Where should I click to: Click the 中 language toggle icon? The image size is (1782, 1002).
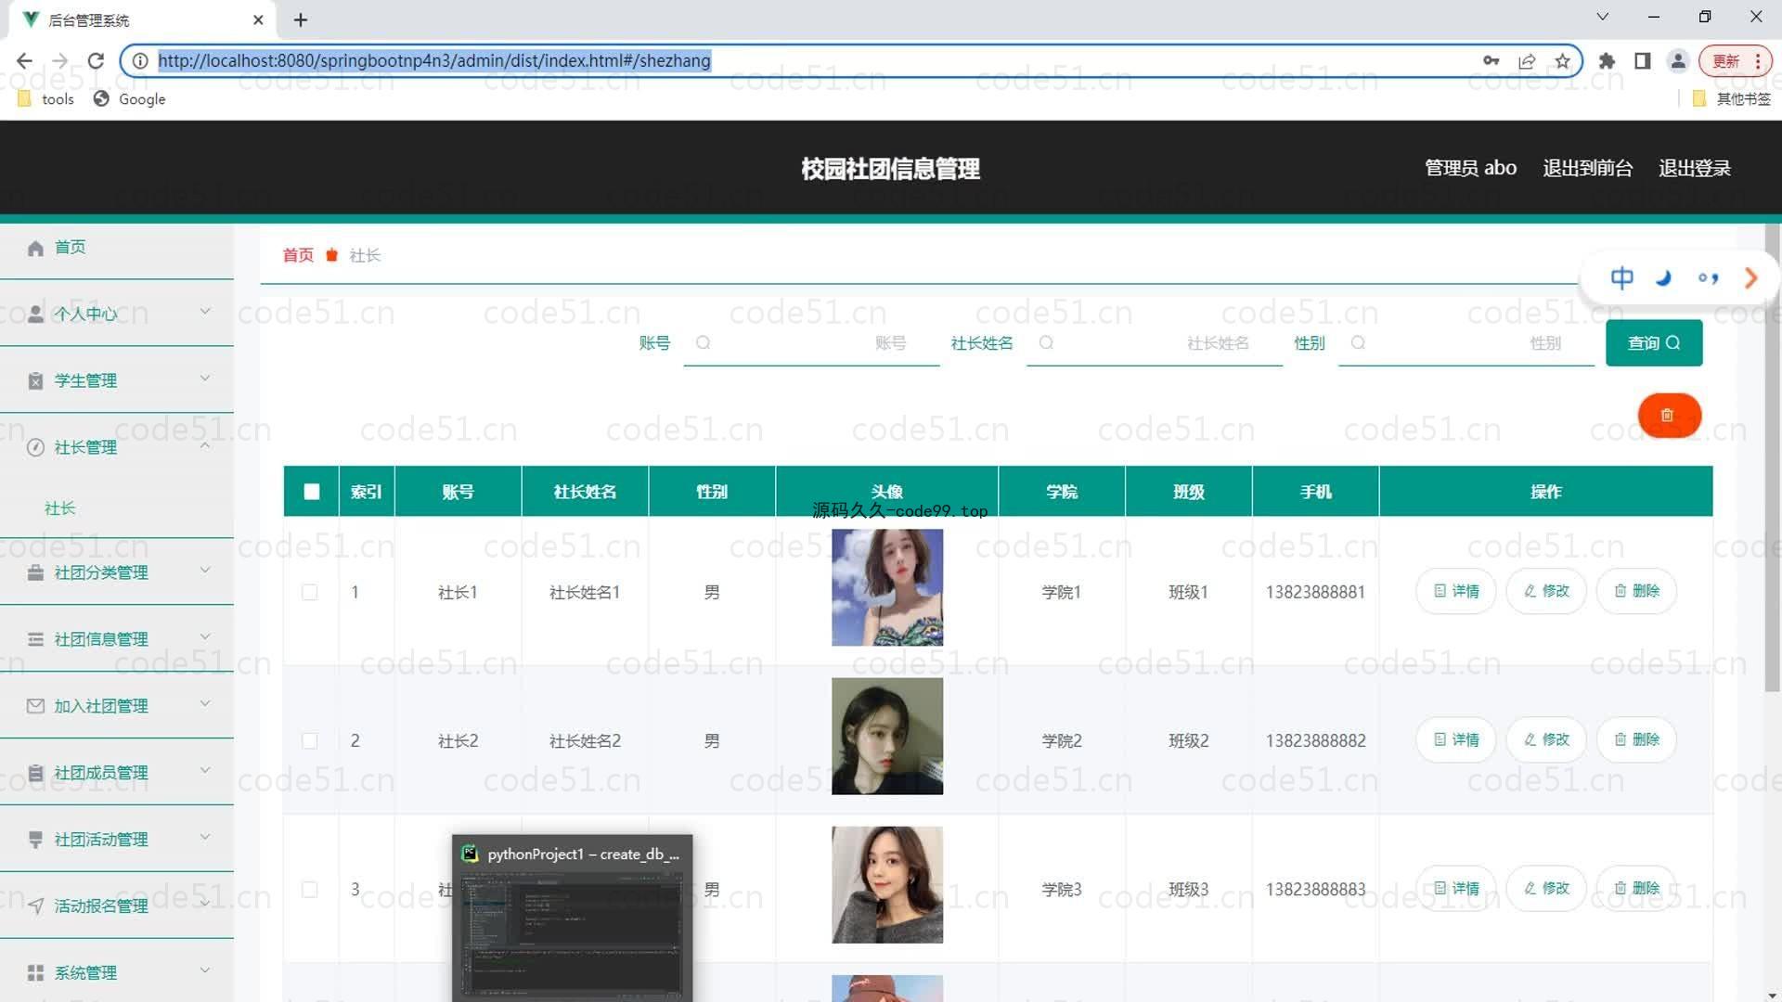tap(1621, 277)
